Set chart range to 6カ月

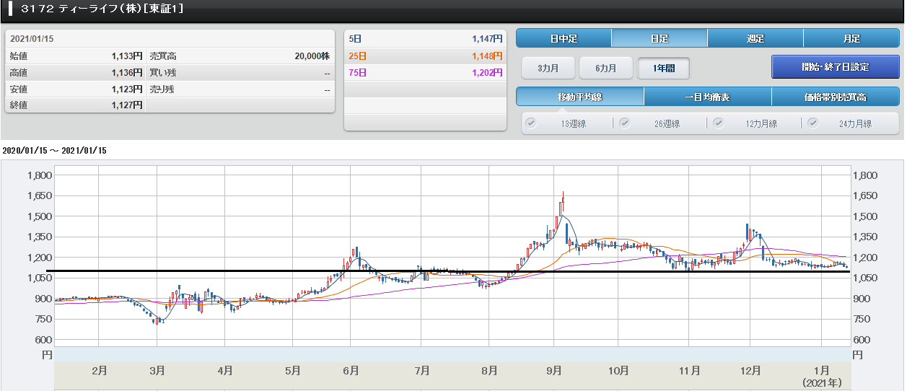point(606,68)
